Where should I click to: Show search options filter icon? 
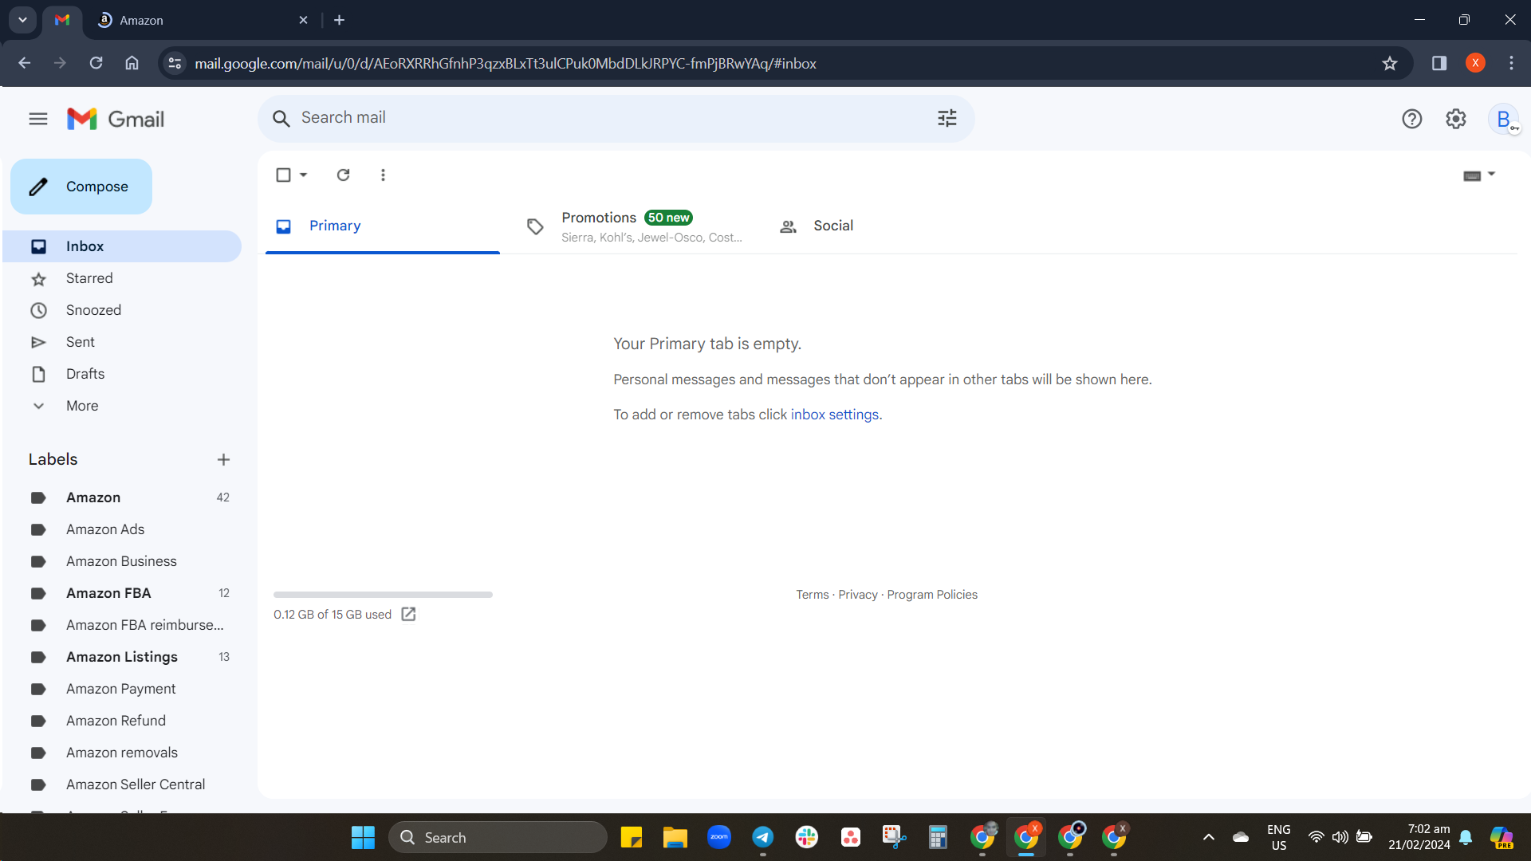coord(947,119)
